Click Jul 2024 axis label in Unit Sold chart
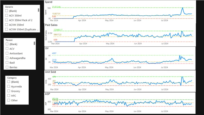The height and width of the screenshot is (115, 204). tap(165, 89)
